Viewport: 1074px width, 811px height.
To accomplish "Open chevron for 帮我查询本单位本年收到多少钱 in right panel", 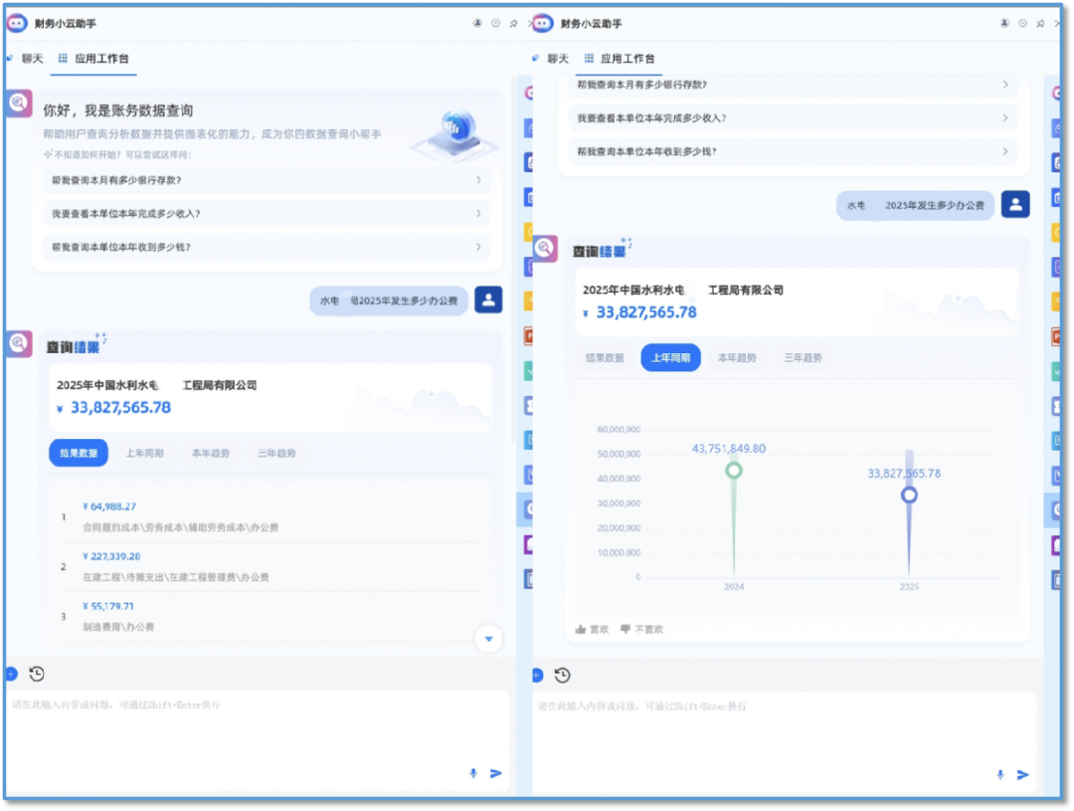I will point(1005,151).
